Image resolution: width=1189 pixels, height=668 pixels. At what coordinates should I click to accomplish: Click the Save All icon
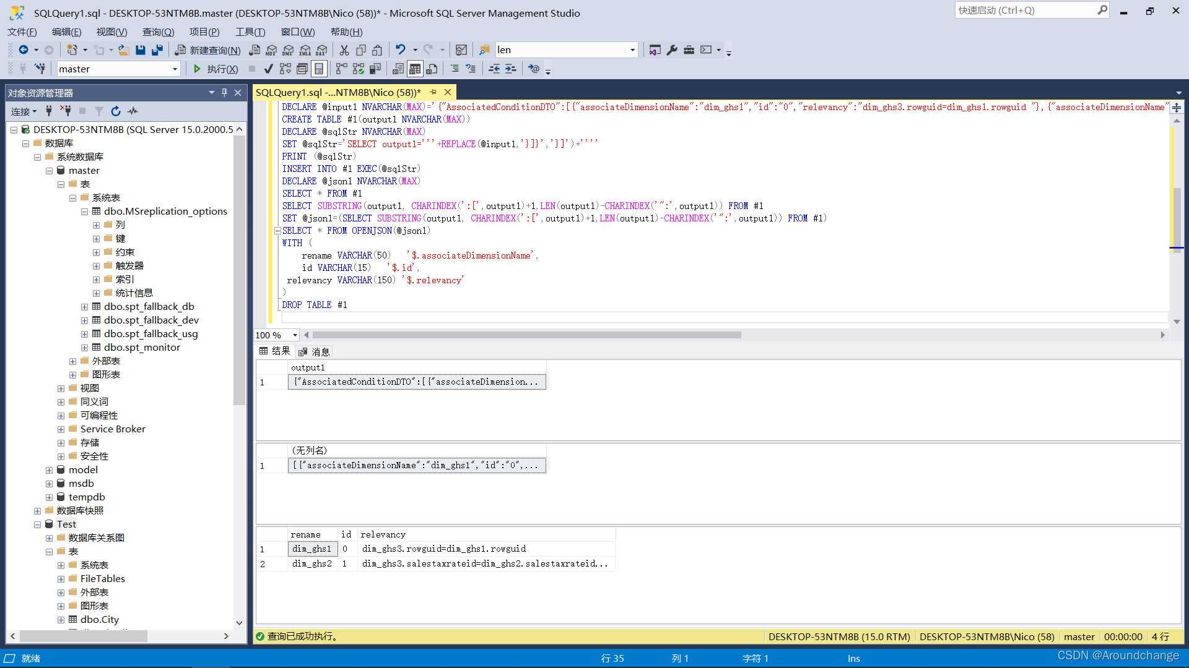click(157, 50)
